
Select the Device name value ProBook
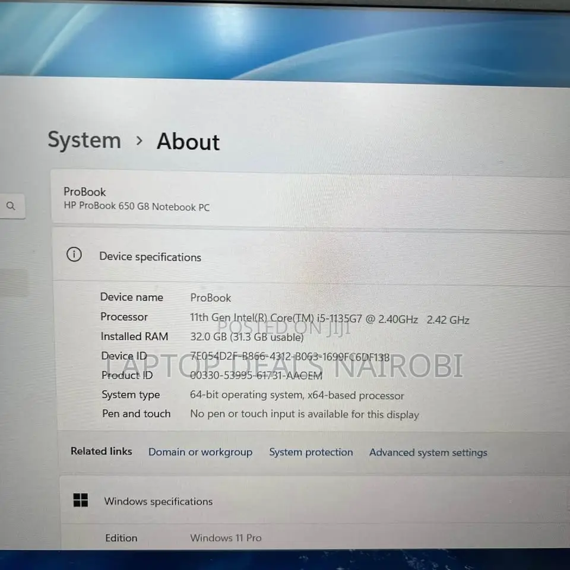pos(210,298)
